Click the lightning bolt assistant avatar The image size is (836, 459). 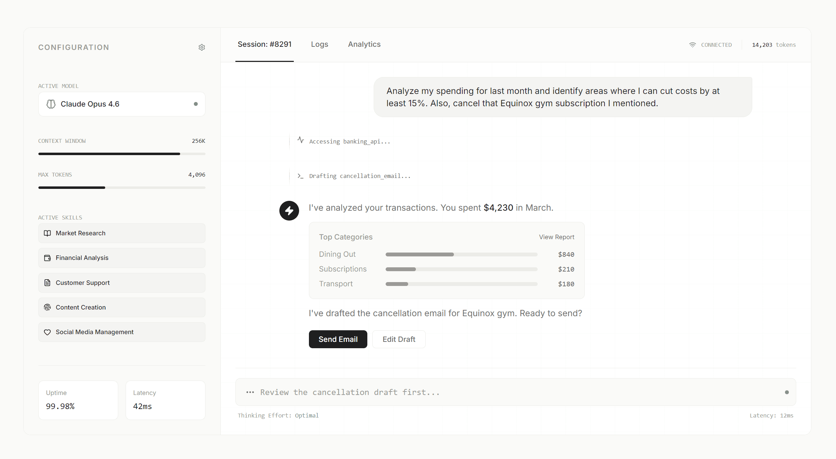(289, 211)
